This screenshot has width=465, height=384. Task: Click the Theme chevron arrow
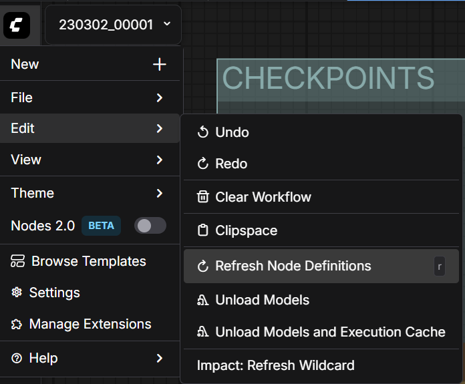point(160,193)
